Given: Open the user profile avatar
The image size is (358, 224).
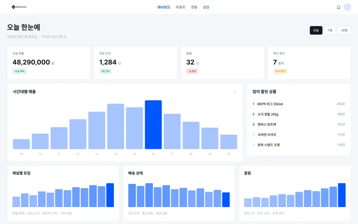Looking at the screenshot, I should 347,7.
